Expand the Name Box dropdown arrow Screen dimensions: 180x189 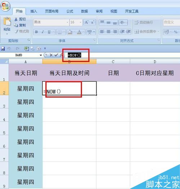(41, 55)
